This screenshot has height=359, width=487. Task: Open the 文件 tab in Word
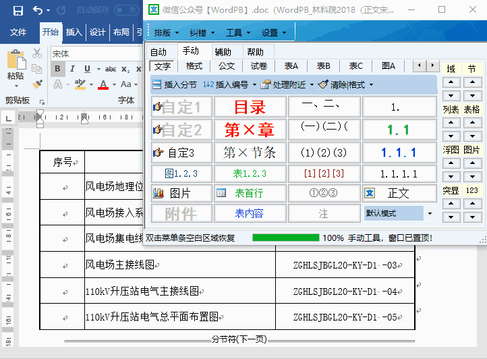tap(18, 32)
